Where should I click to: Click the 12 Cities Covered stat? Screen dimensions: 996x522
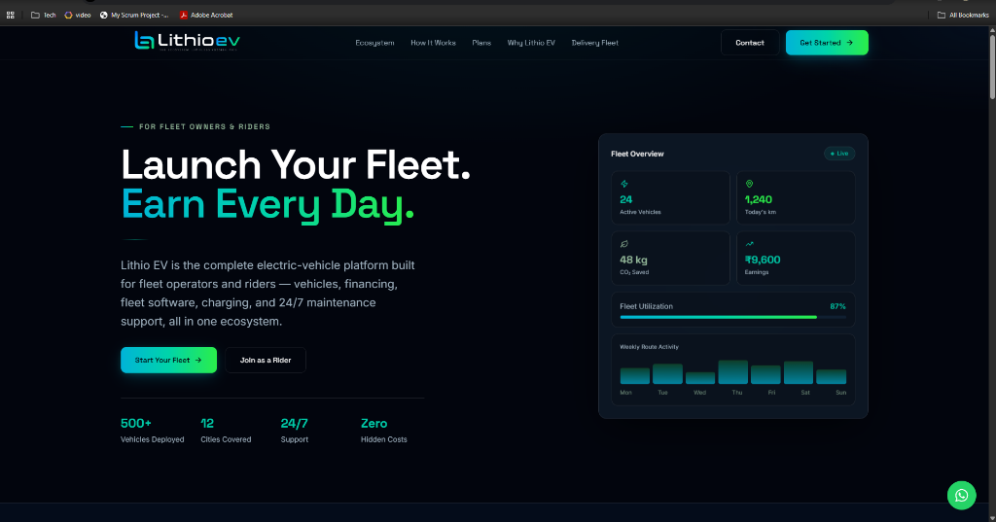coord(226,430)
